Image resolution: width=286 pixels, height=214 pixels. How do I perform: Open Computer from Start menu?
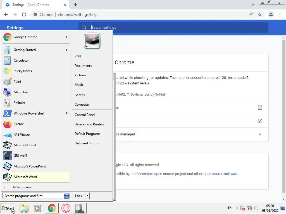point(82,104)
